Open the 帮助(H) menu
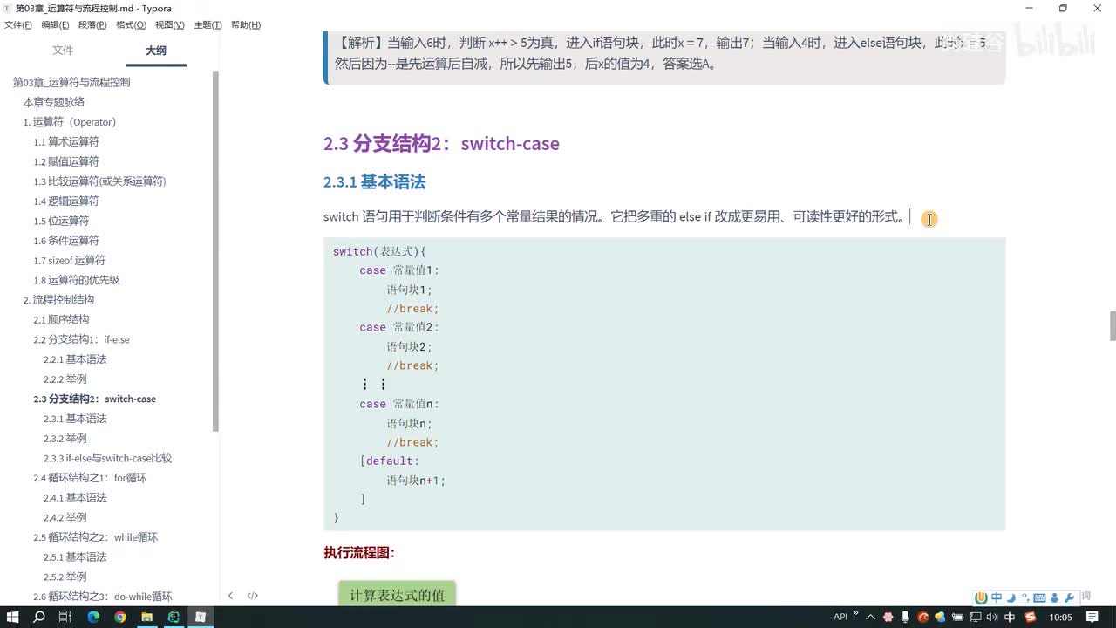Image resolution: width=1116 pixels, height=628 pixels. pyautogui.click(x=246, y=25)
